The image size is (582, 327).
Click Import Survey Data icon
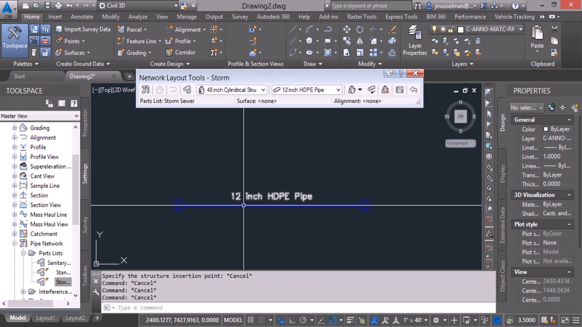[59, 29]
